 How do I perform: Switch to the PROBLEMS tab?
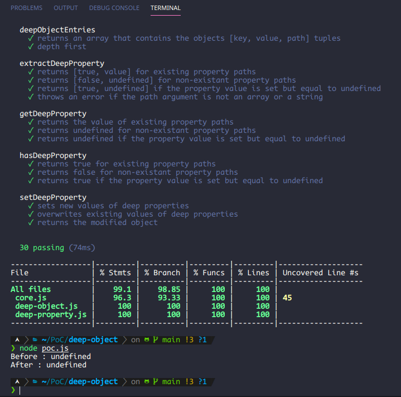26,8
